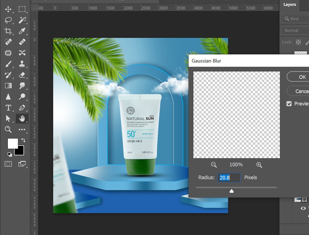
Task: Click the Radius input field
Action: point(229,178)
